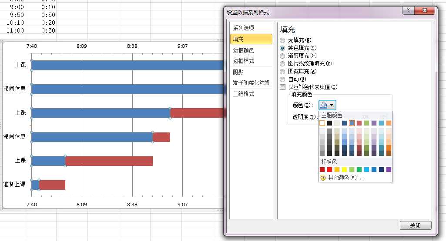Screen dimensions: 446x241
Task: Click the 标准色 header text
Action: [329, 162]
